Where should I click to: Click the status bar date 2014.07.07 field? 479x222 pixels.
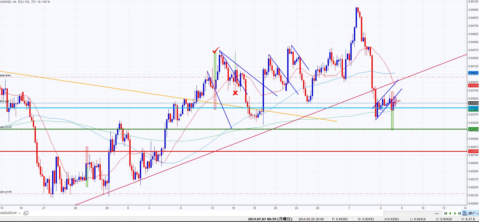point(270,219)
